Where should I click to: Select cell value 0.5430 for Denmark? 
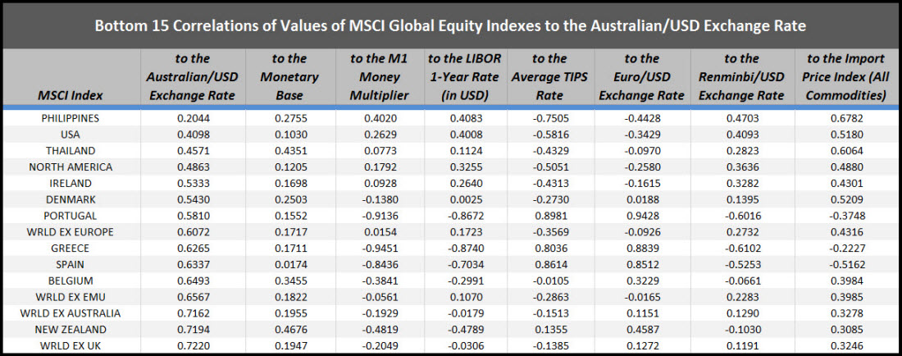tap(192, 199)
